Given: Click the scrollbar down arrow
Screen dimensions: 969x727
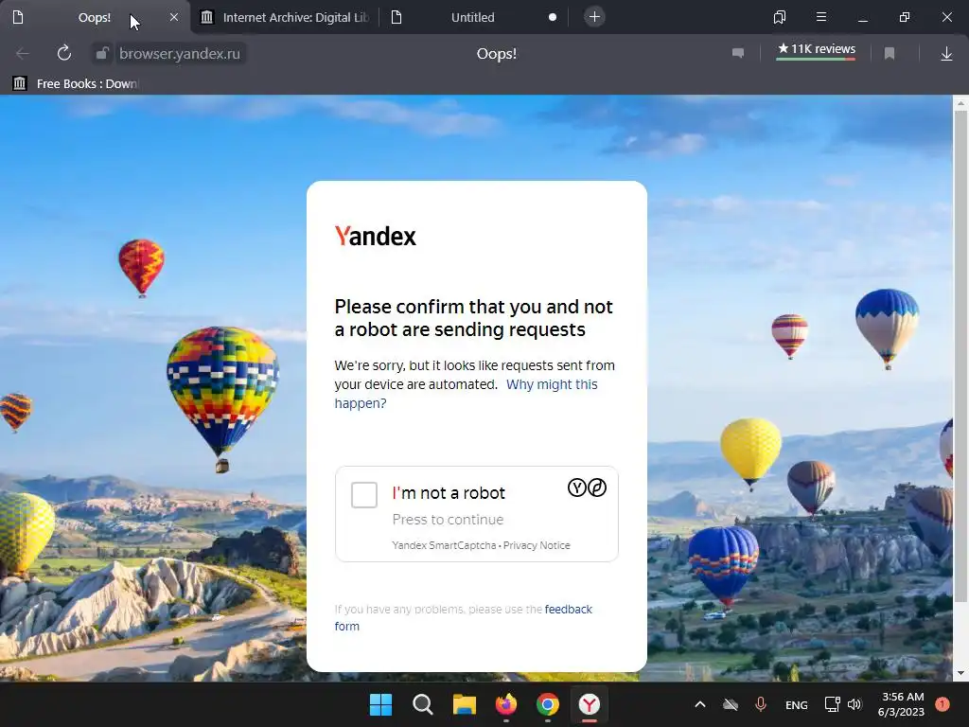Looking at the screenshot, I should pyautogui.click(x=960, y=673).
